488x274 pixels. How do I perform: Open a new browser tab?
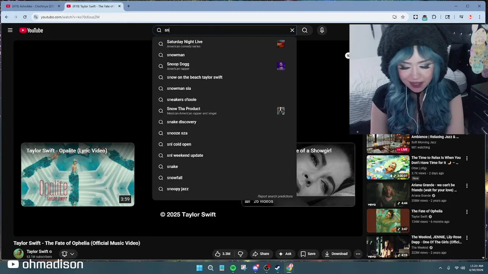coord(128,6)
